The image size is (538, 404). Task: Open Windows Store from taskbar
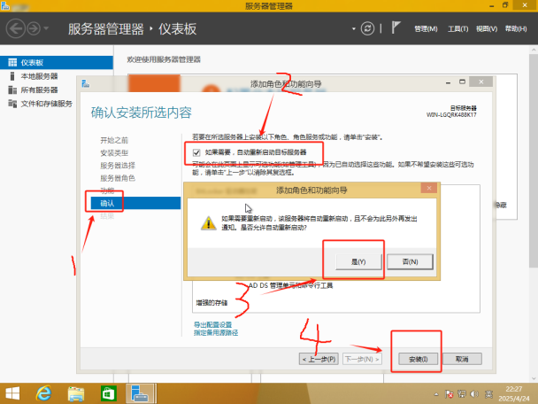[x=109, y=393]
